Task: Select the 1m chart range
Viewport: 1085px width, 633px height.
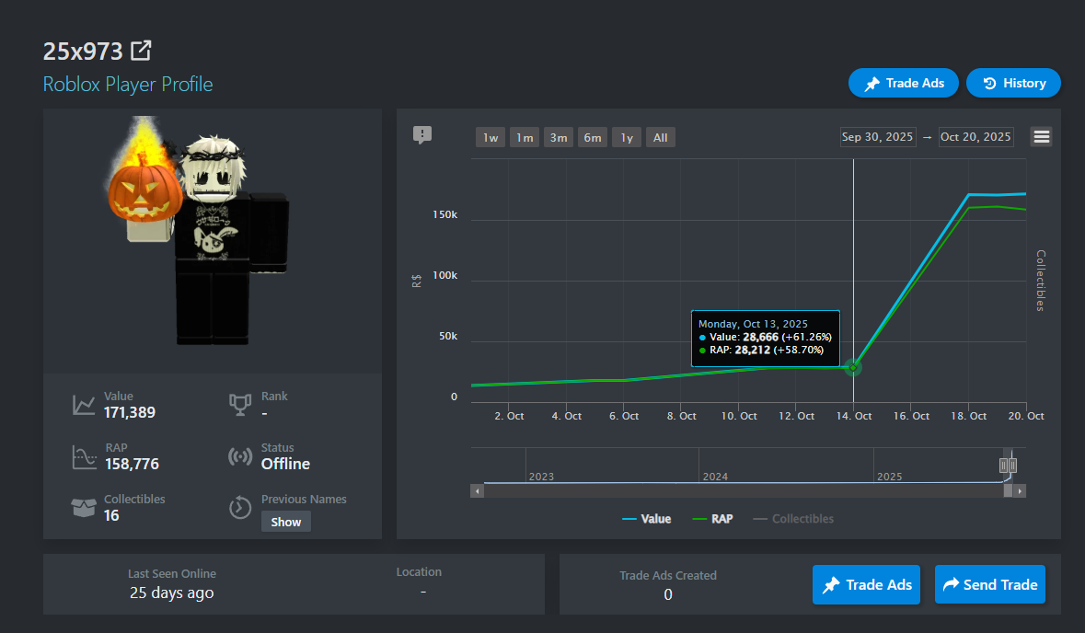Action: (x=525, y=138)
